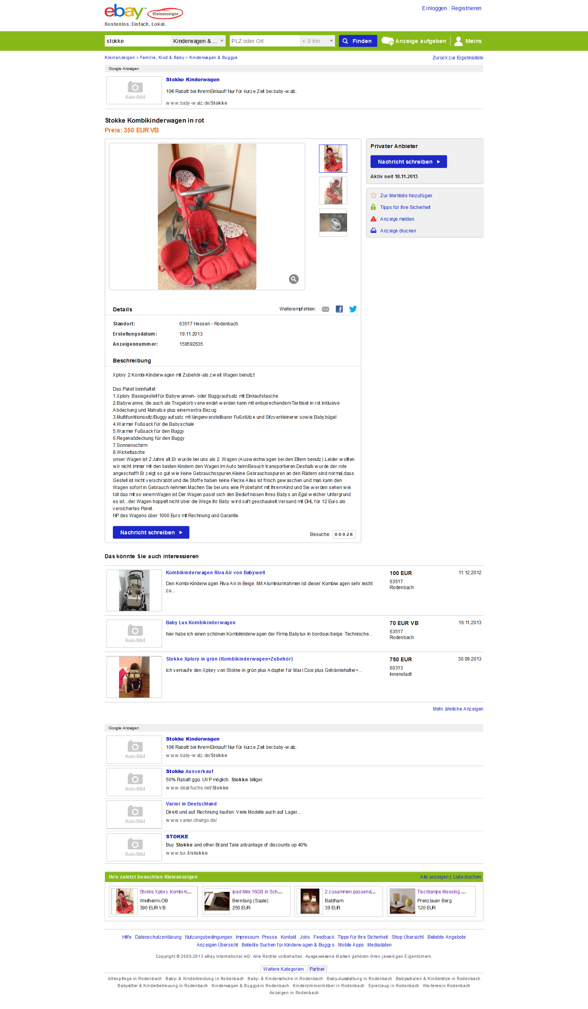The height and width of the screenshot is (1009, 588).
Task: Click the printer icon for Anzeige drucken
Action: [373, 230]
